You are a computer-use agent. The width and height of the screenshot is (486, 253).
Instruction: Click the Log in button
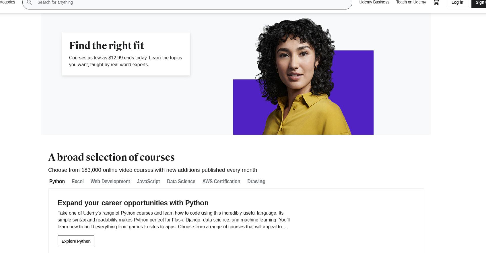pyautogui.click(x=457, y=2)
